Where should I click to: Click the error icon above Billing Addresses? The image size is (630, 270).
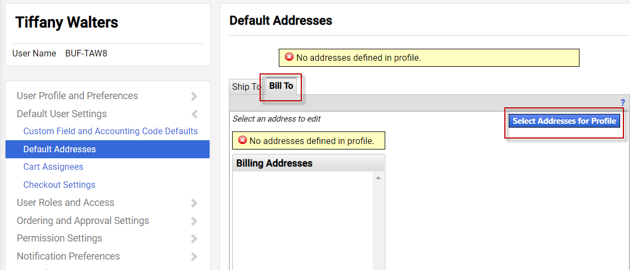(242, 140)
